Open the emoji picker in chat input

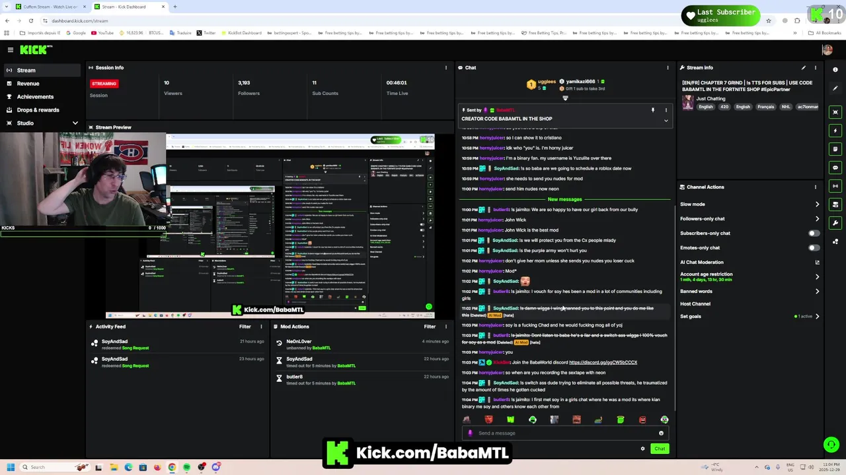tap(661, 433)
